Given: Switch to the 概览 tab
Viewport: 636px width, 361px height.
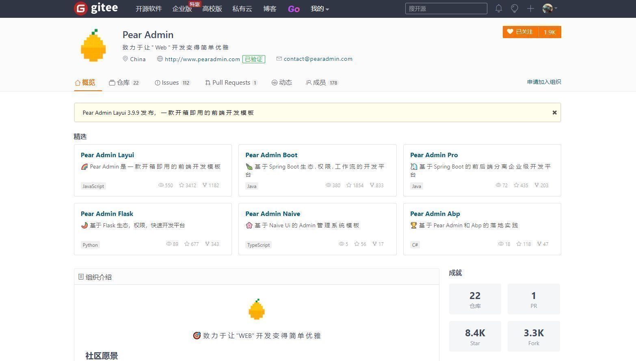Looking at the screenshot, I should click(x=85, y=82).
